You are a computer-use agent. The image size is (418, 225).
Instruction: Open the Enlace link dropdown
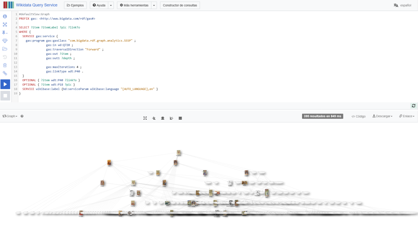coord(407,116)
